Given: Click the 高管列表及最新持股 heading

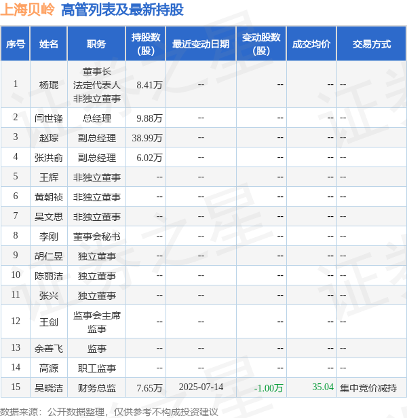Looking at the screenshot, I should (x=122, y=10).
